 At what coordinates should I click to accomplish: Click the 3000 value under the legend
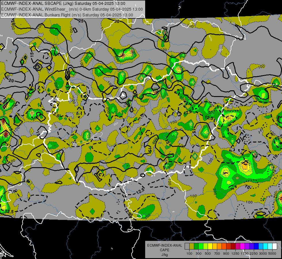coord(263,254)
